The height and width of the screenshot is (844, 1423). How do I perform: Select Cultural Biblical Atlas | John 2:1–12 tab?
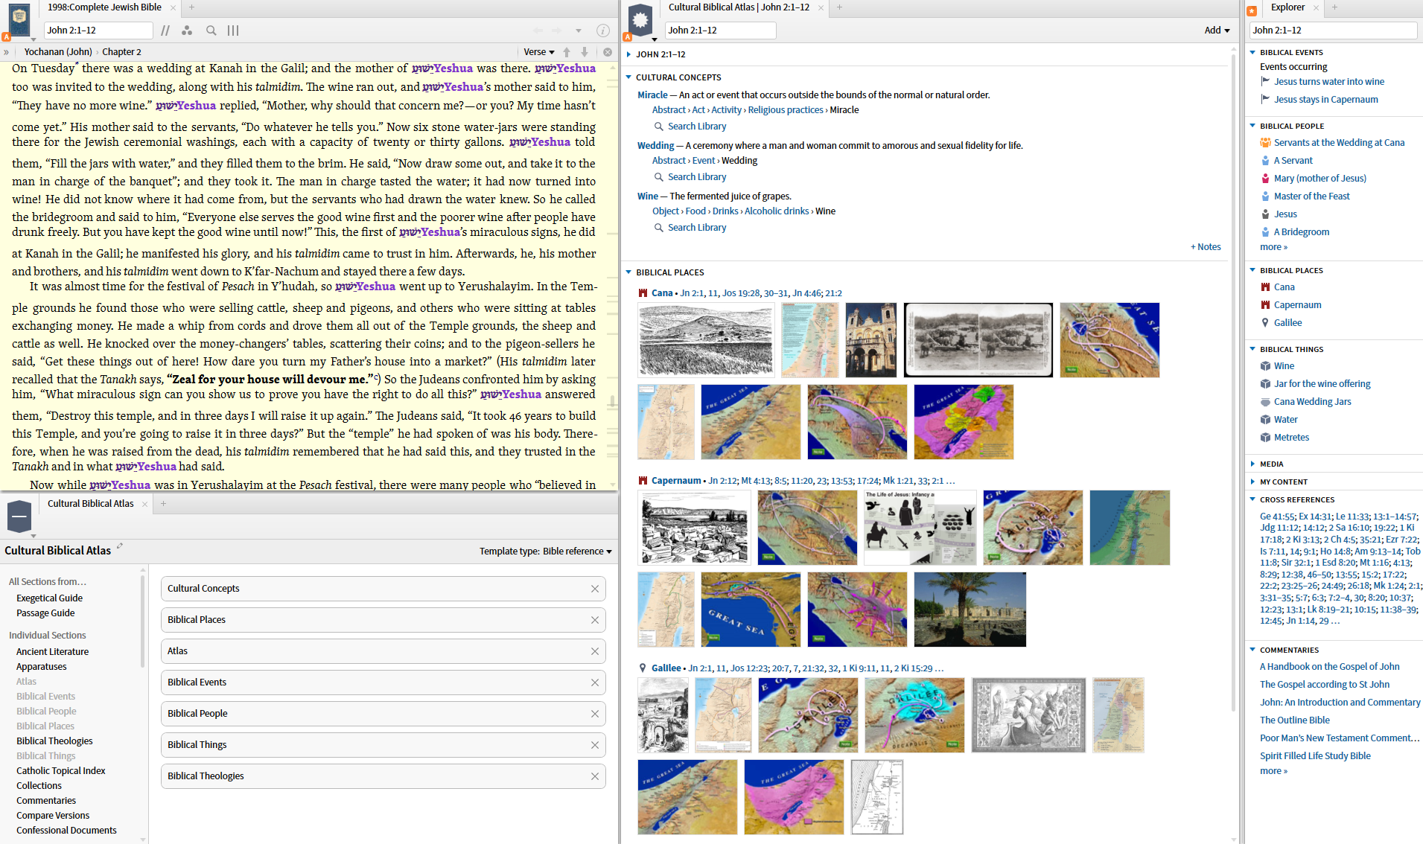(x=739, y=7)
